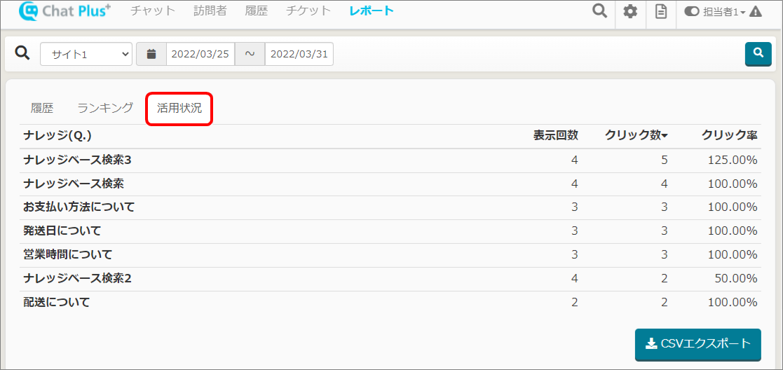Click the 125.00% click rate value
Image resolution: width=783 pixels, height=370 pixels.
pyautogui.click(x=733, y=160)
